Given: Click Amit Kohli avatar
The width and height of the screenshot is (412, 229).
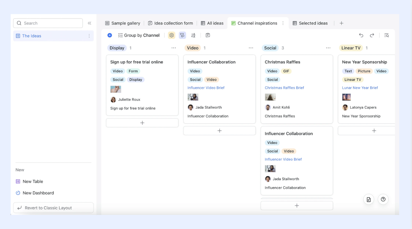Looking at the screenshot, I should tap(268, 107).
